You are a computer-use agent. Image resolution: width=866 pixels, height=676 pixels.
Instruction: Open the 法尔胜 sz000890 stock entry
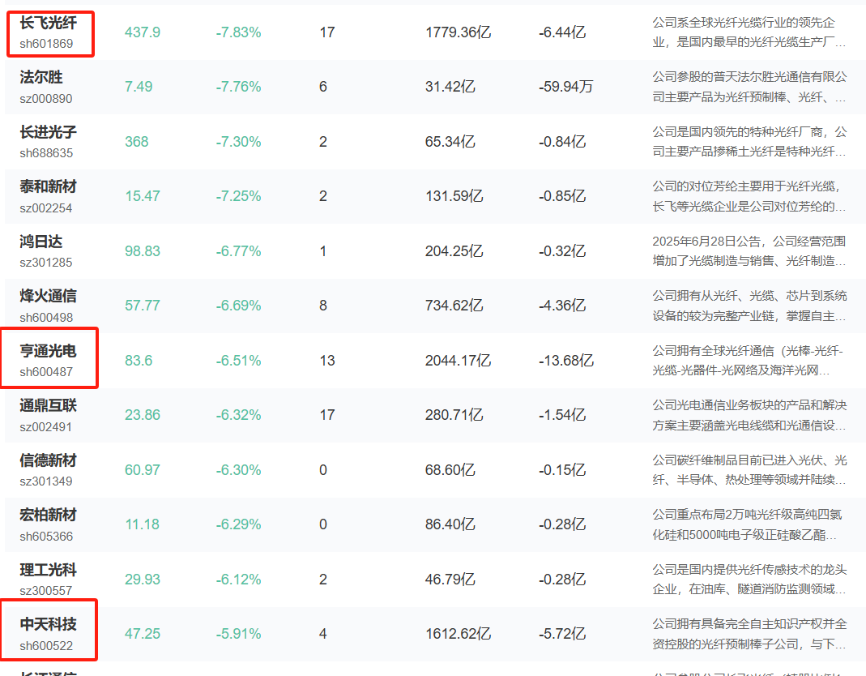coord(46,88)
